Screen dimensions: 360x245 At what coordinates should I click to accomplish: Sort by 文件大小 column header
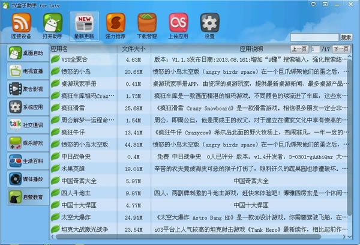134,49
